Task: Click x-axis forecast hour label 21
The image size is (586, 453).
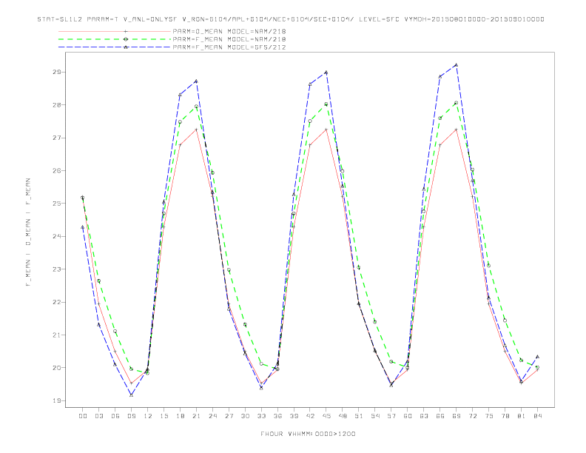Action: click(196, 416)
